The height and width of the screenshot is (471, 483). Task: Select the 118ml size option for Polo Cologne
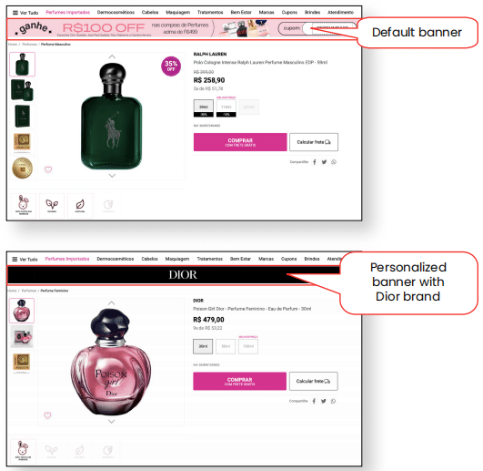coord(226,108)
